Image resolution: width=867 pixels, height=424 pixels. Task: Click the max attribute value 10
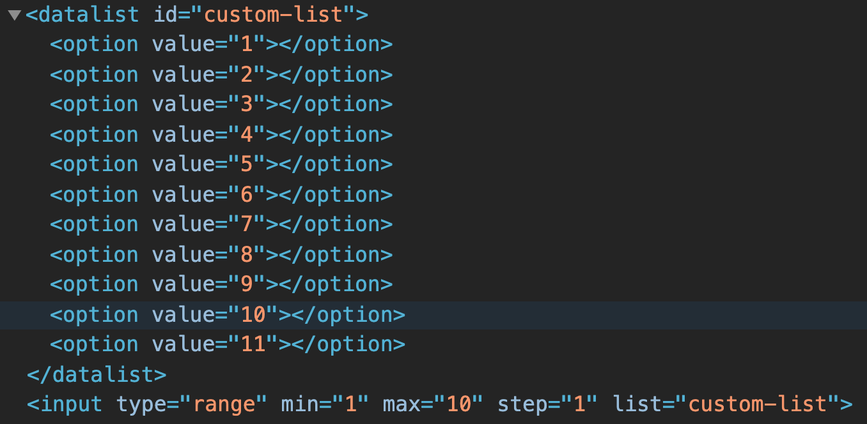tap(458, 404)
